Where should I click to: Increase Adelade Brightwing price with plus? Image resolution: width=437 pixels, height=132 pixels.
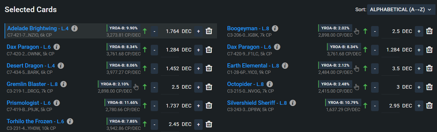coord(198,31)
